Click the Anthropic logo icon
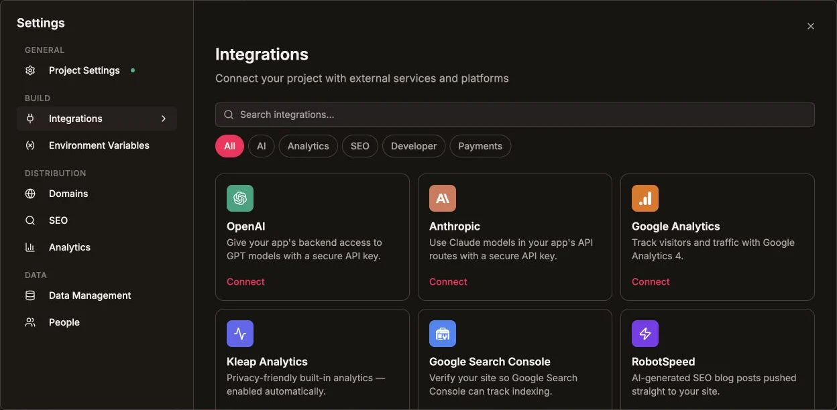The width and height of the screenshot is (837, 410). point(443,198)
